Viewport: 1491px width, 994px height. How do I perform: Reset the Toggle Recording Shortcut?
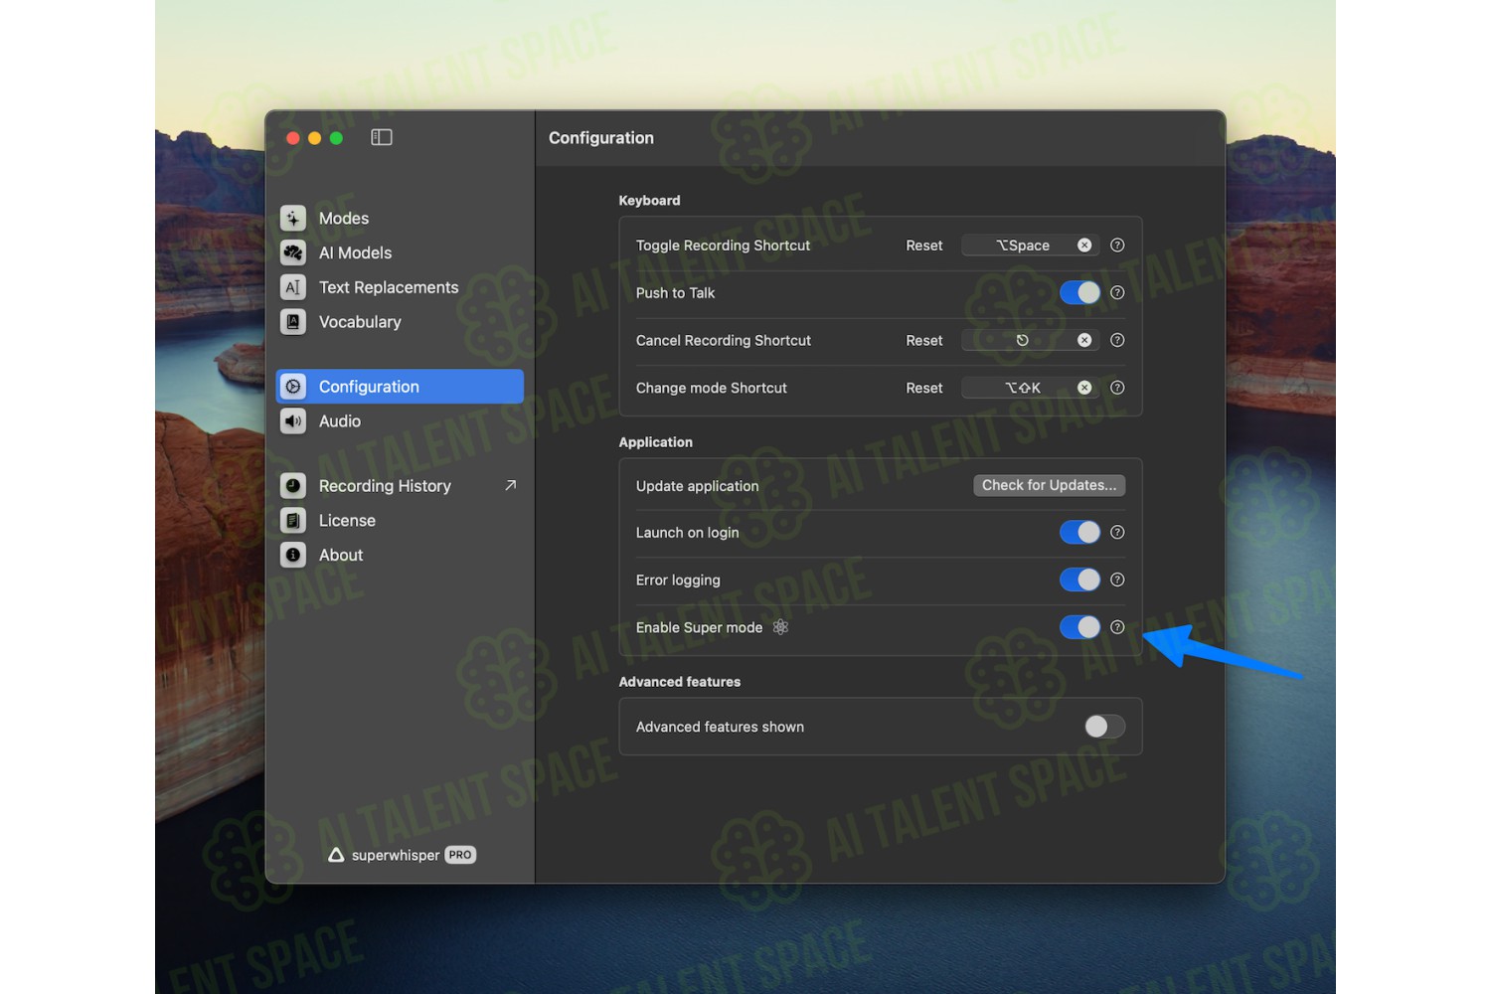pos(924,246)
